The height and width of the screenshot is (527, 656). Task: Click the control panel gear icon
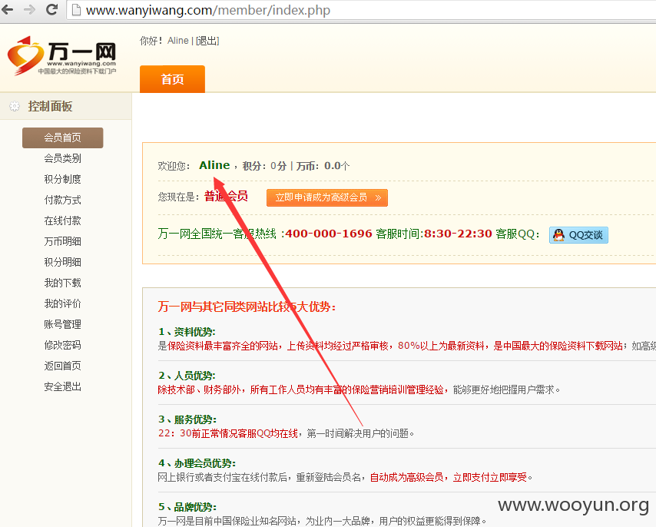pos(15,106)
